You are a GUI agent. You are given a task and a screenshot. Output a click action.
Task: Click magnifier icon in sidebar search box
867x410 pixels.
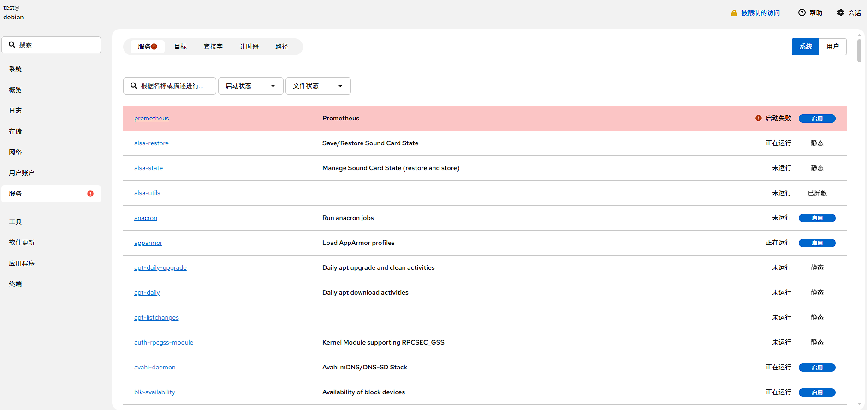point(12,45)
